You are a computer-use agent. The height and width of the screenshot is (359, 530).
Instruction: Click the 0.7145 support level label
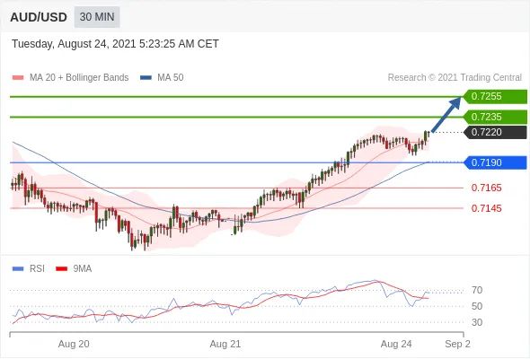(x=486, y=208)
